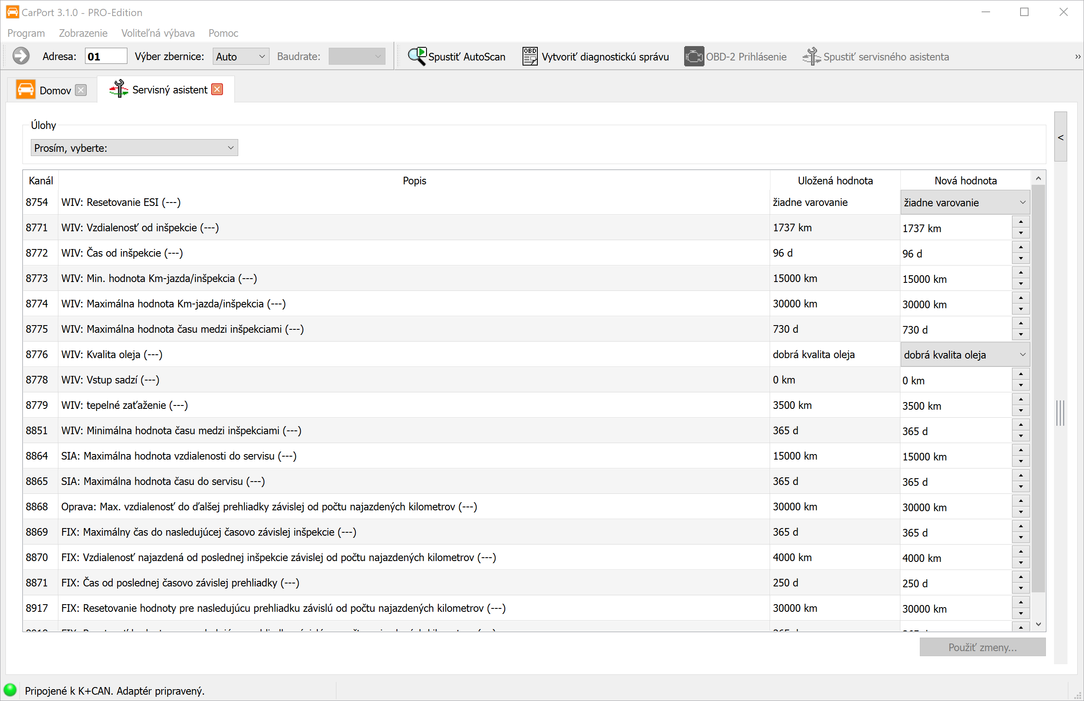Click the diagnostic report document icon
The height and width of the screenshot is (701, 1084).
(530, 57)
